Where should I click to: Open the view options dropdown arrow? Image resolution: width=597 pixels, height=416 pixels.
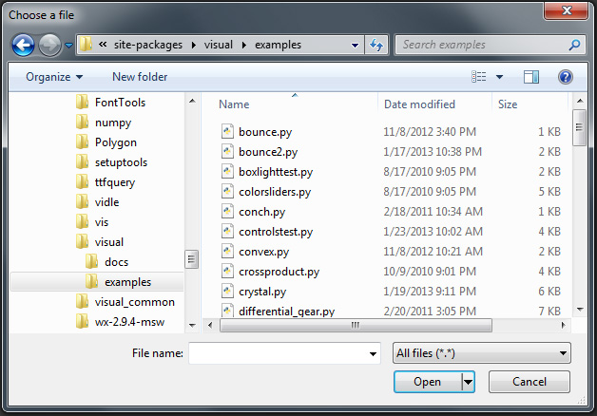pyautogui.click(x=499, y=77)
